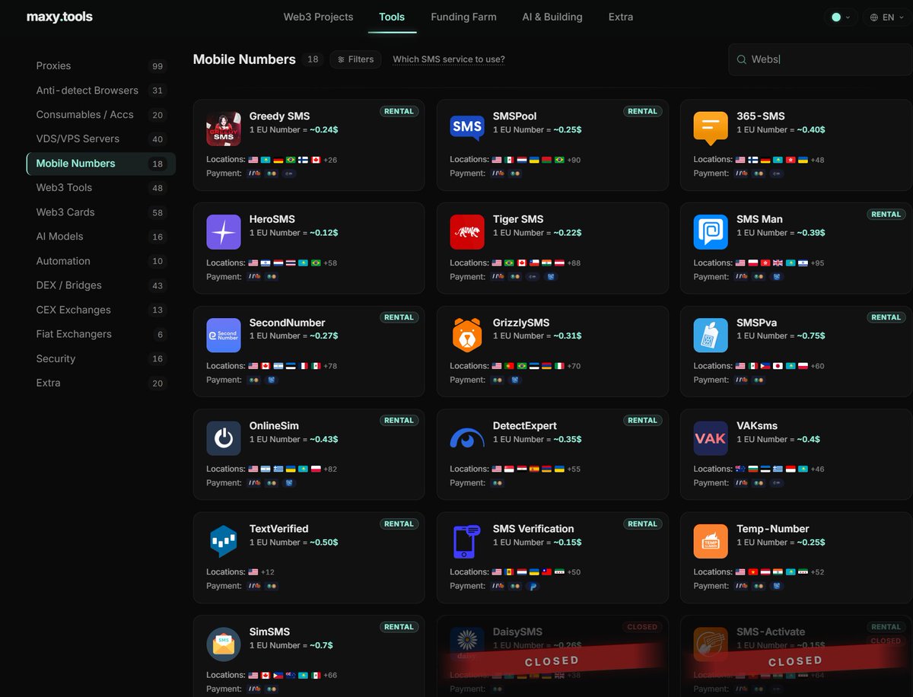Click the Tiger SMS title text
This screenshot has height=697, width=913.
click(518, 219)
